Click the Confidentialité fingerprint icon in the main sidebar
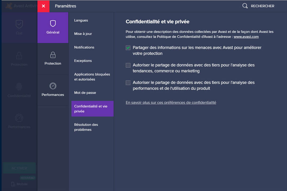Viewport: 287px width, 191px height. coord(19,87)
